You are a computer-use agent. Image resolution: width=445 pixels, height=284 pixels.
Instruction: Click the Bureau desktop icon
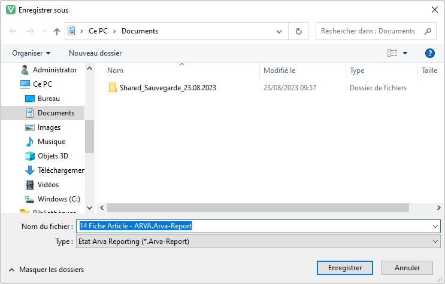point(30,99)
